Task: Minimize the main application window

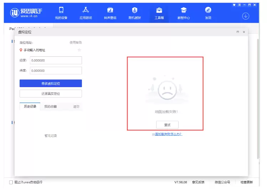Action: (x=244, y=5)
